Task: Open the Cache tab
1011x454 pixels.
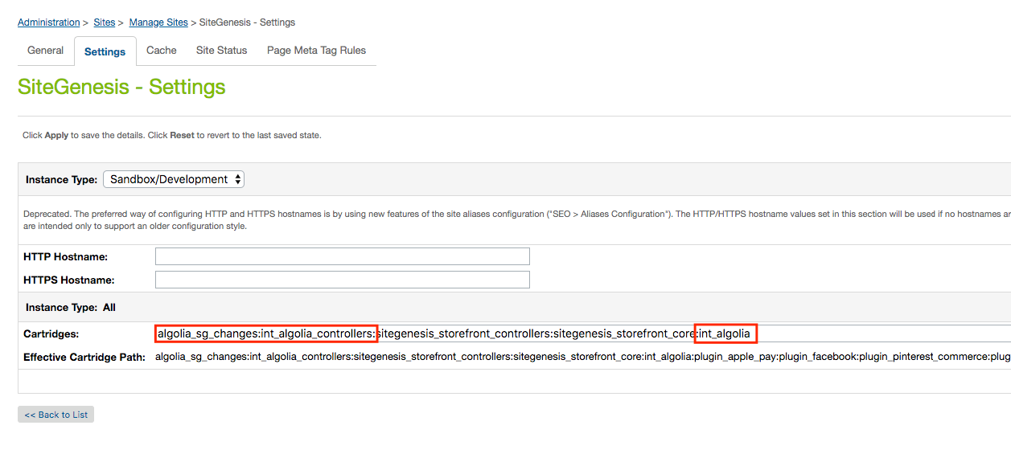Action: 162,50
